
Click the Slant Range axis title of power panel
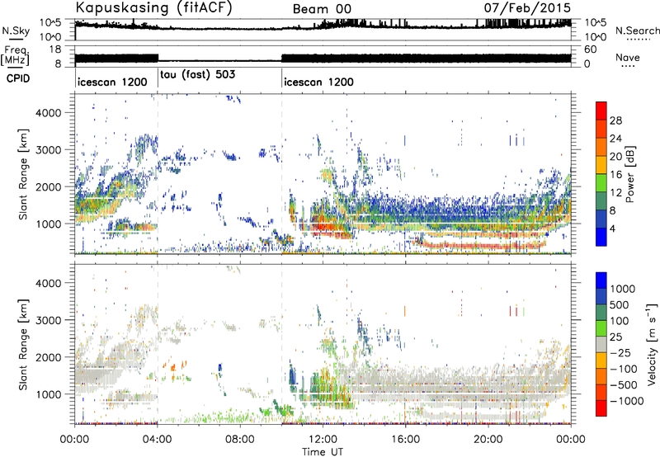pos(23,174)
